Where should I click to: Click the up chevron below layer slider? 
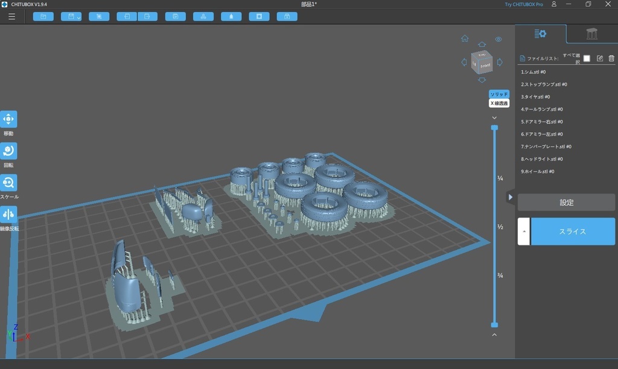point(494,335)
